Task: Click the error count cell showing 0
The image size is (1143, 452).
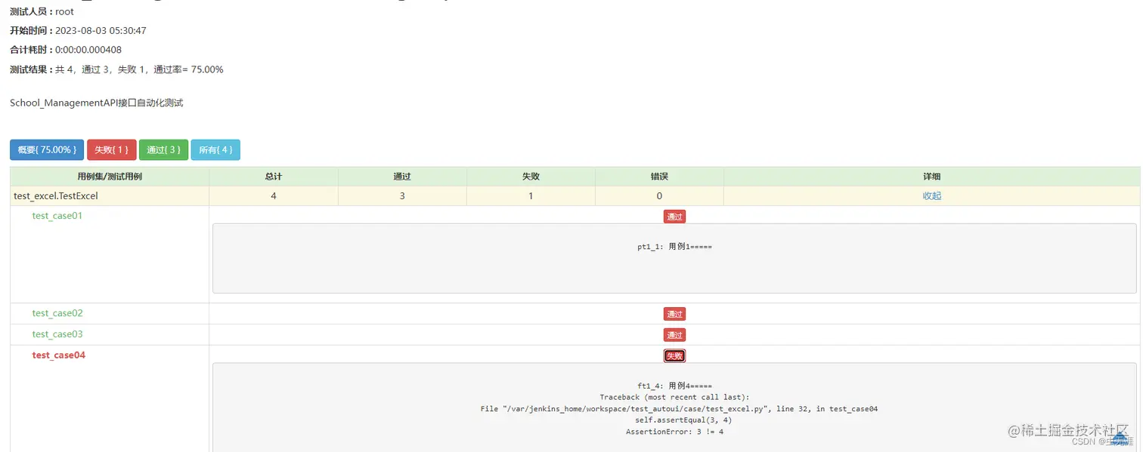Action: (x=659, y=195)
